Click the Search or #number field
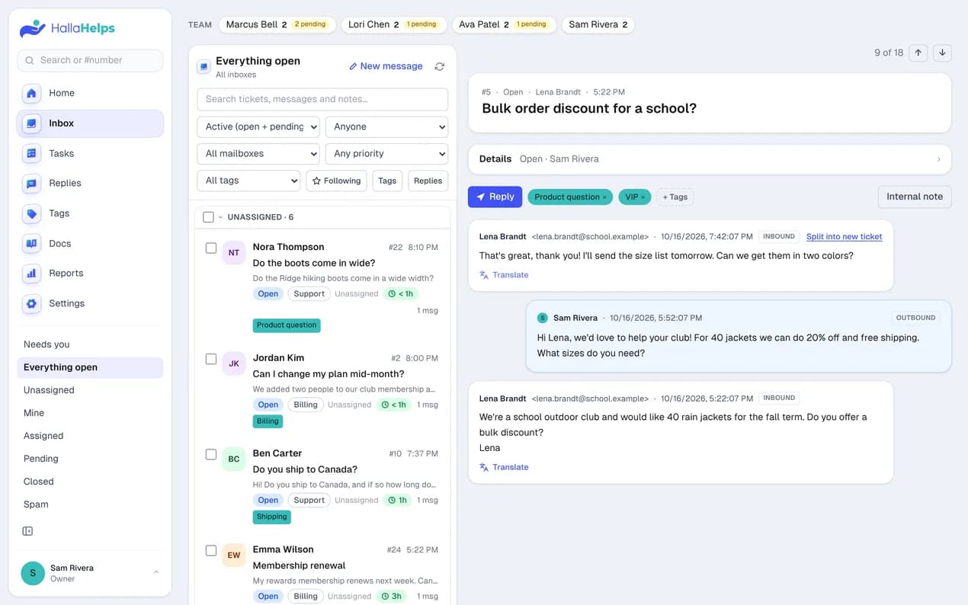Viewport: 968px width, 605px height. click(90, 60)
